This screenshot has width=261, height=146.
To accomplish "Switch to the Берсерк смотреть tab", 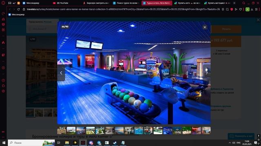I will (x=96, y=3).
